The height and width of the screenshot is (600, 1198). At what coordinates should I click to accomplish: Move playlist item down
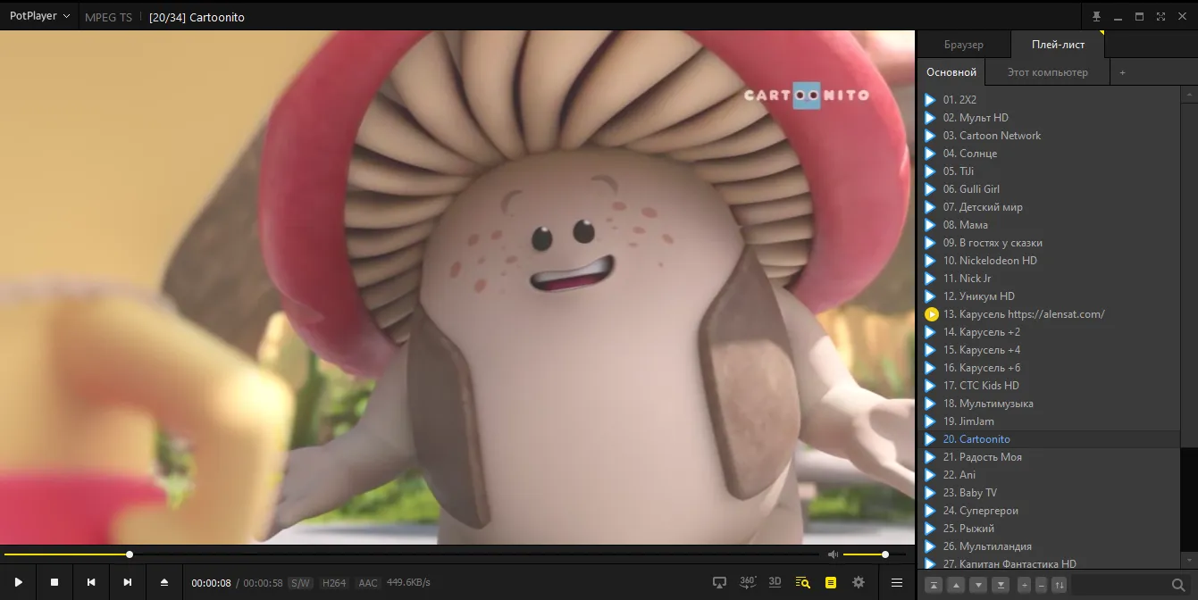pos(979,585)
